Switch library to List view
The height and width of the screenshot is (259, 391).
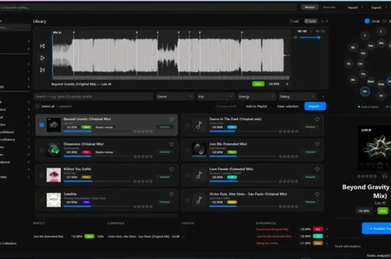[294, 21]
